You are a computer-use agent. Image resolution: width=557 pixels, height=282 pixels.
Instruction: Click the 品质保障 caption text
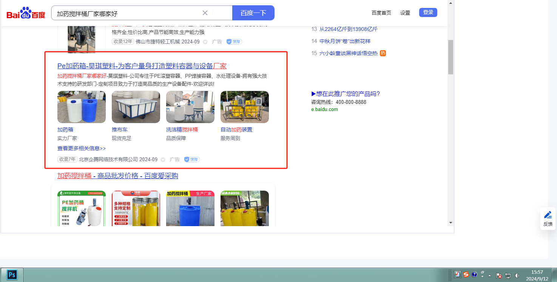point(176,138)
